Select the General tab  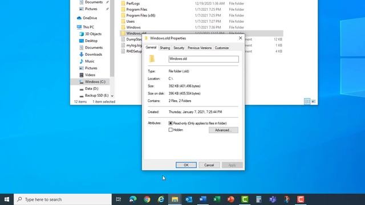point(151,47)
